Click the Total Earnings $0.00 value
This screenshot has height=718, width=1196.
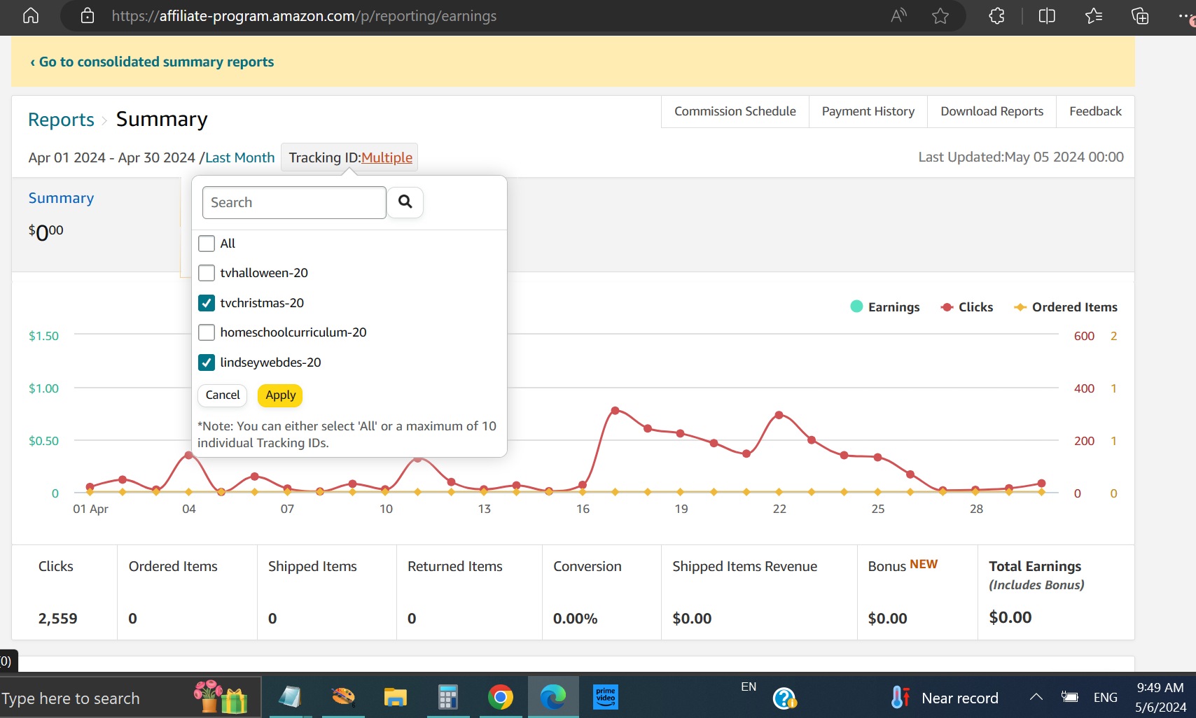pos(1010,617)
